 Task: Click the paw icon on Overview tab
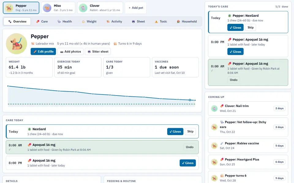point(10,21)
